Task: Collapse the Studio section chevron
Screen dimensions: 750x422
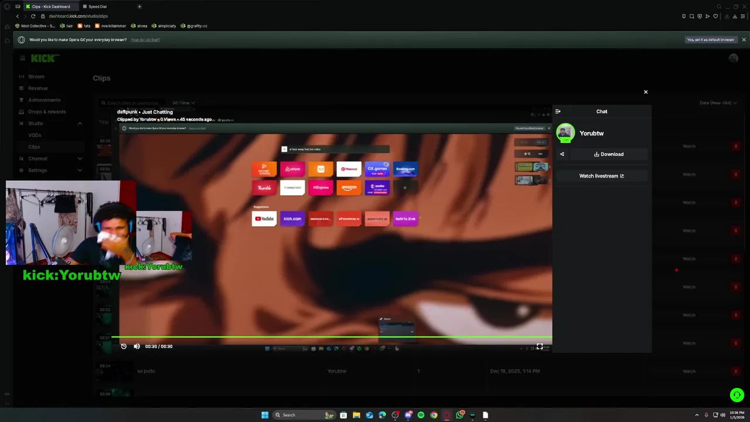Action: tap(80, 124)
